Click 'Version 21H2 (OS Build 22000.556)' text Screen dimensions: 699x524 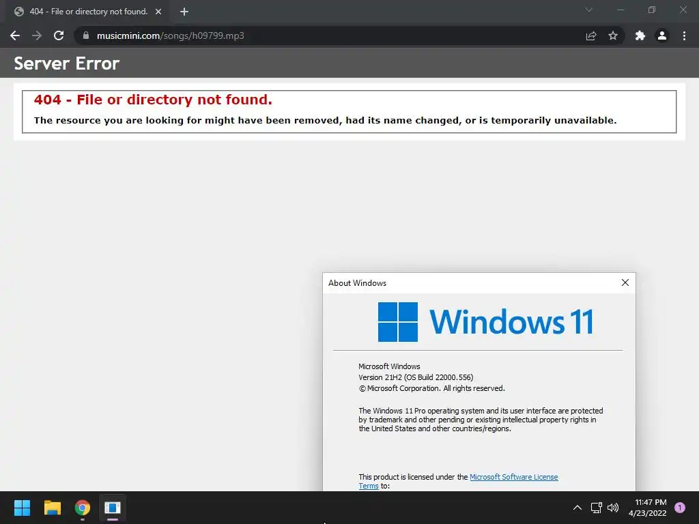click(x=416, y=377)
